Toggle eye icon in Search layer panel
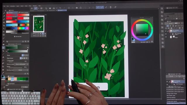 [x=167, y=82]
